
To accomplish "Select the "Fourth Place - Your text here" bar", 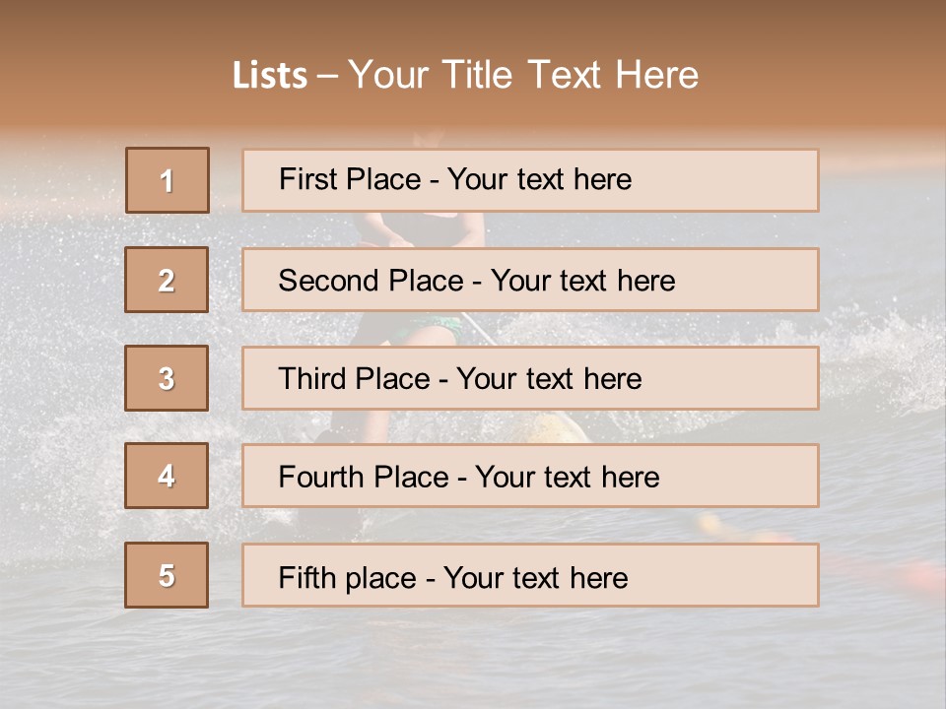I will point(530,476).
